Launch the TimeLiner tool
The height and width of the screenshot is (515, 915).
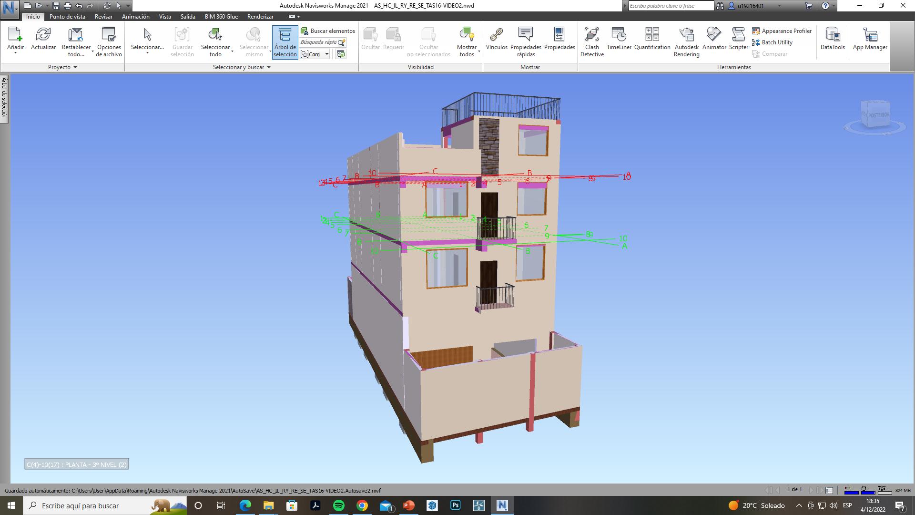click(x=619, y=39)
